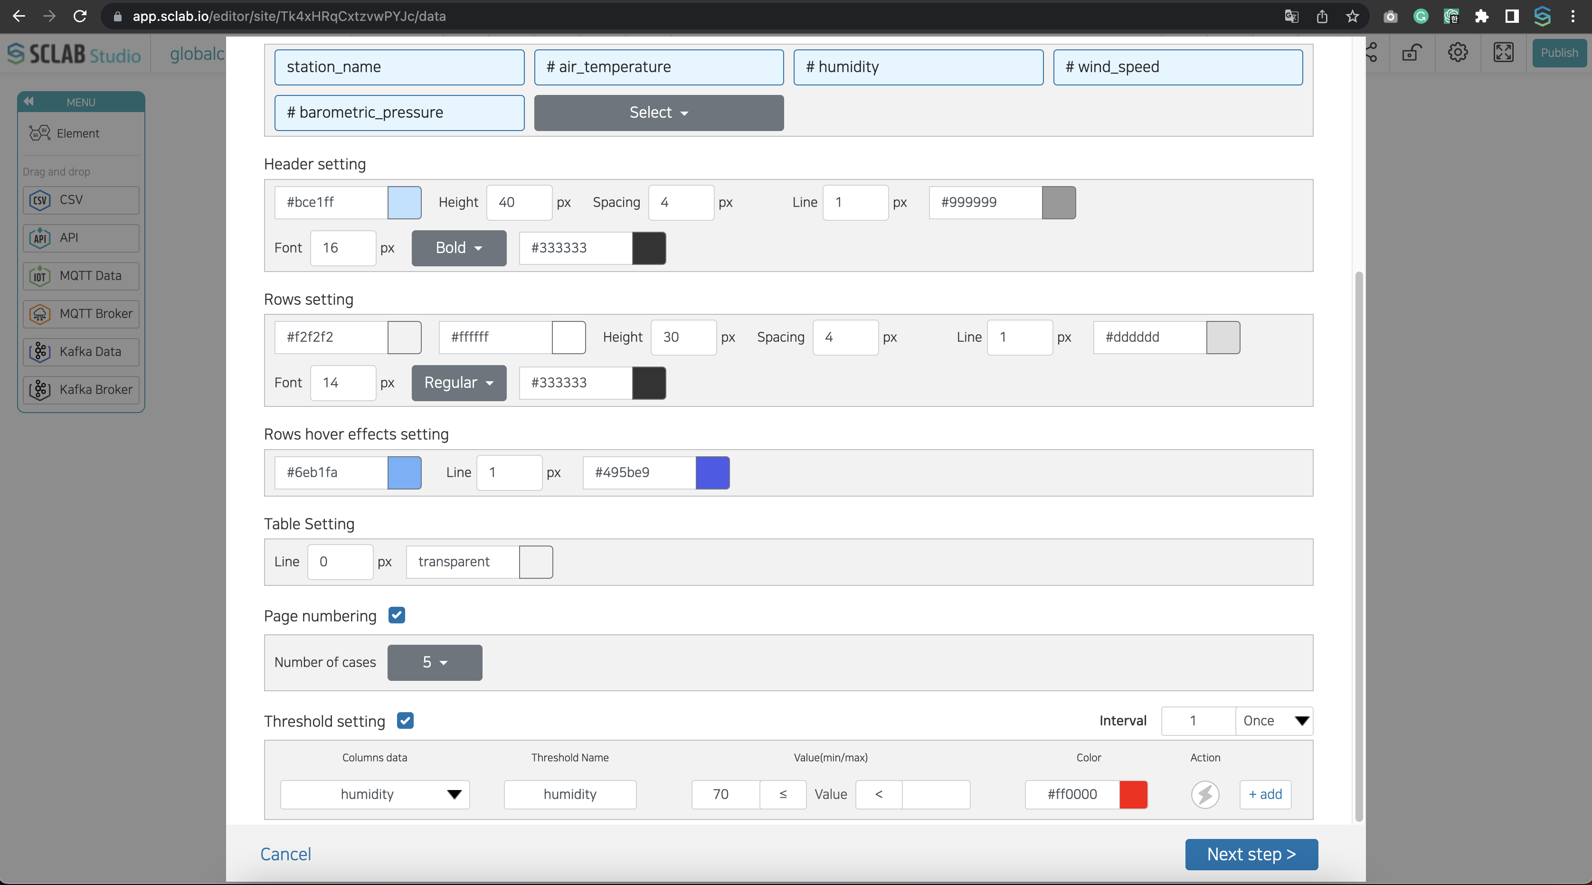Screen dimensions: 1592x885
Task: Click the SCLAB extension icon in toolbar
Action: 1543,16
